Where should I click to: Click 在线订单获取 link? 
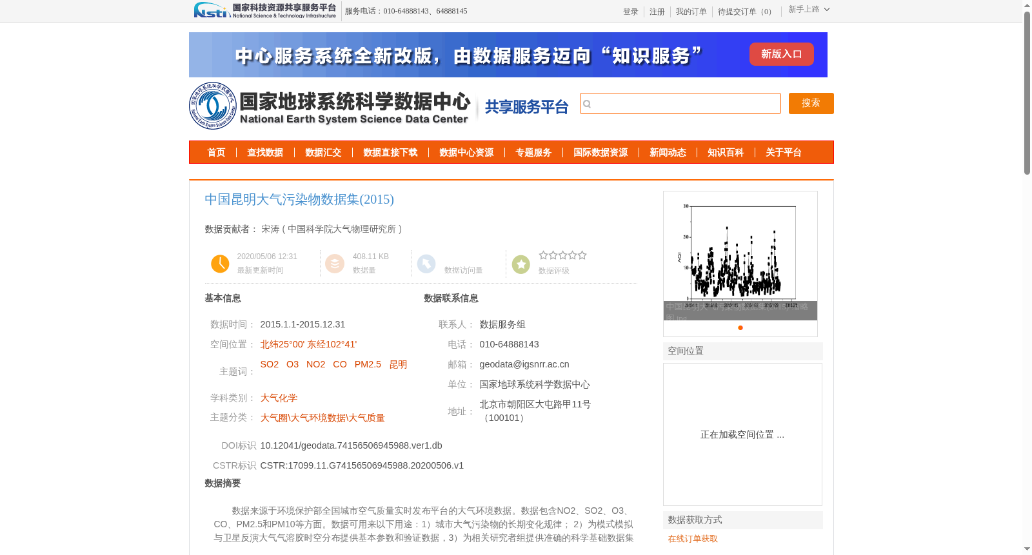(x=693, y=539)
